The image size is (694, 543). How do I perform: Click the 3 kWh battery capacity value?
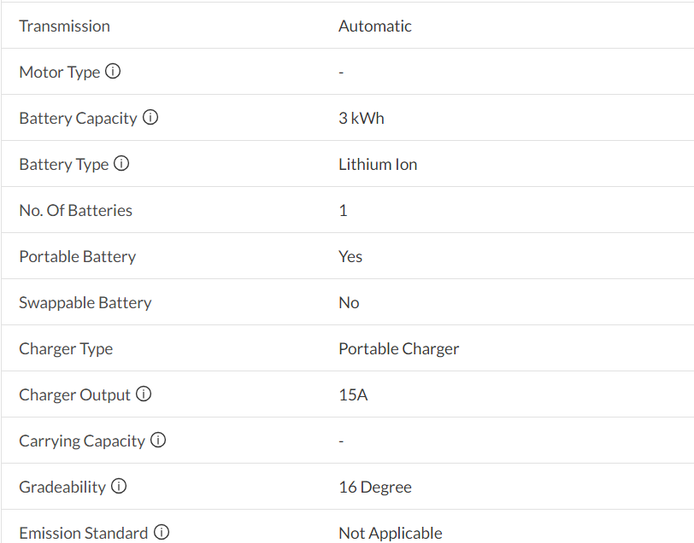pos(361,119)
